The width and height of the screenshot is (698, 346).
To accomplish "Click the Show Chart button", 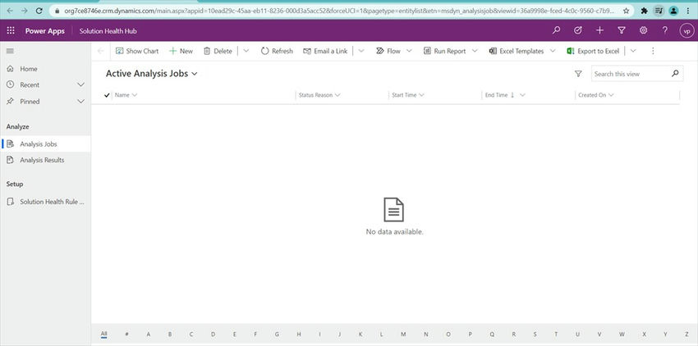I will coord(137,51).
